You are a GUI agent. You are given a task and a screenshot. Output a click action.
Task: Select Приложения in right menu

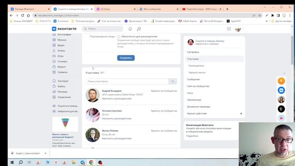point(214,100)
